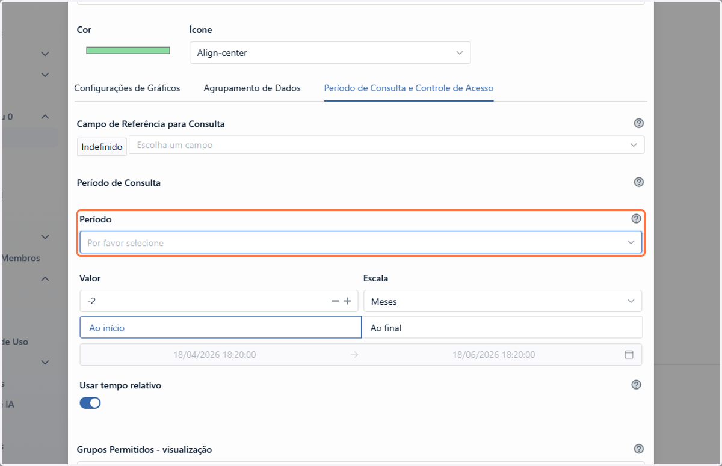Open the calendar icon in date range
The height and width of the screenshot is (466, 722).
(629, 355)
